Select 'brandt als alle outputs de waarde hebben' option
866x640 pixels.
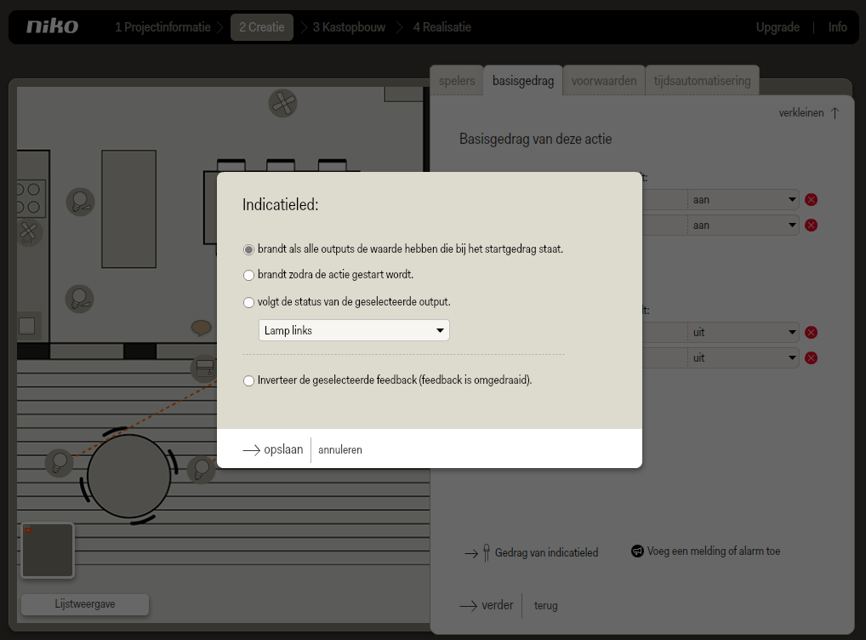point(248,250)
